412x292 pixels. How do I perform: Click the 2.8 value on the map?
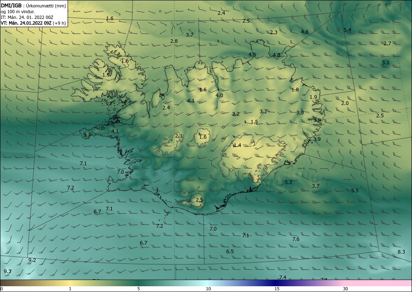point(174,41)
